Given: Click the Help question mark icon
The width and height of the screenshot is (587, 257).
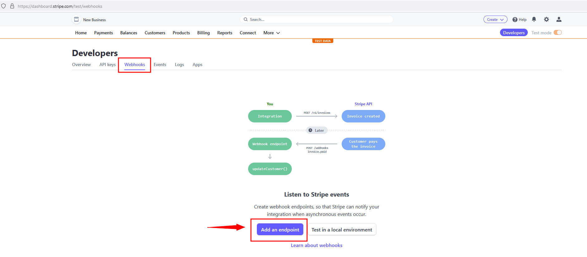Looking at the screenshot, I should [515, 20].
